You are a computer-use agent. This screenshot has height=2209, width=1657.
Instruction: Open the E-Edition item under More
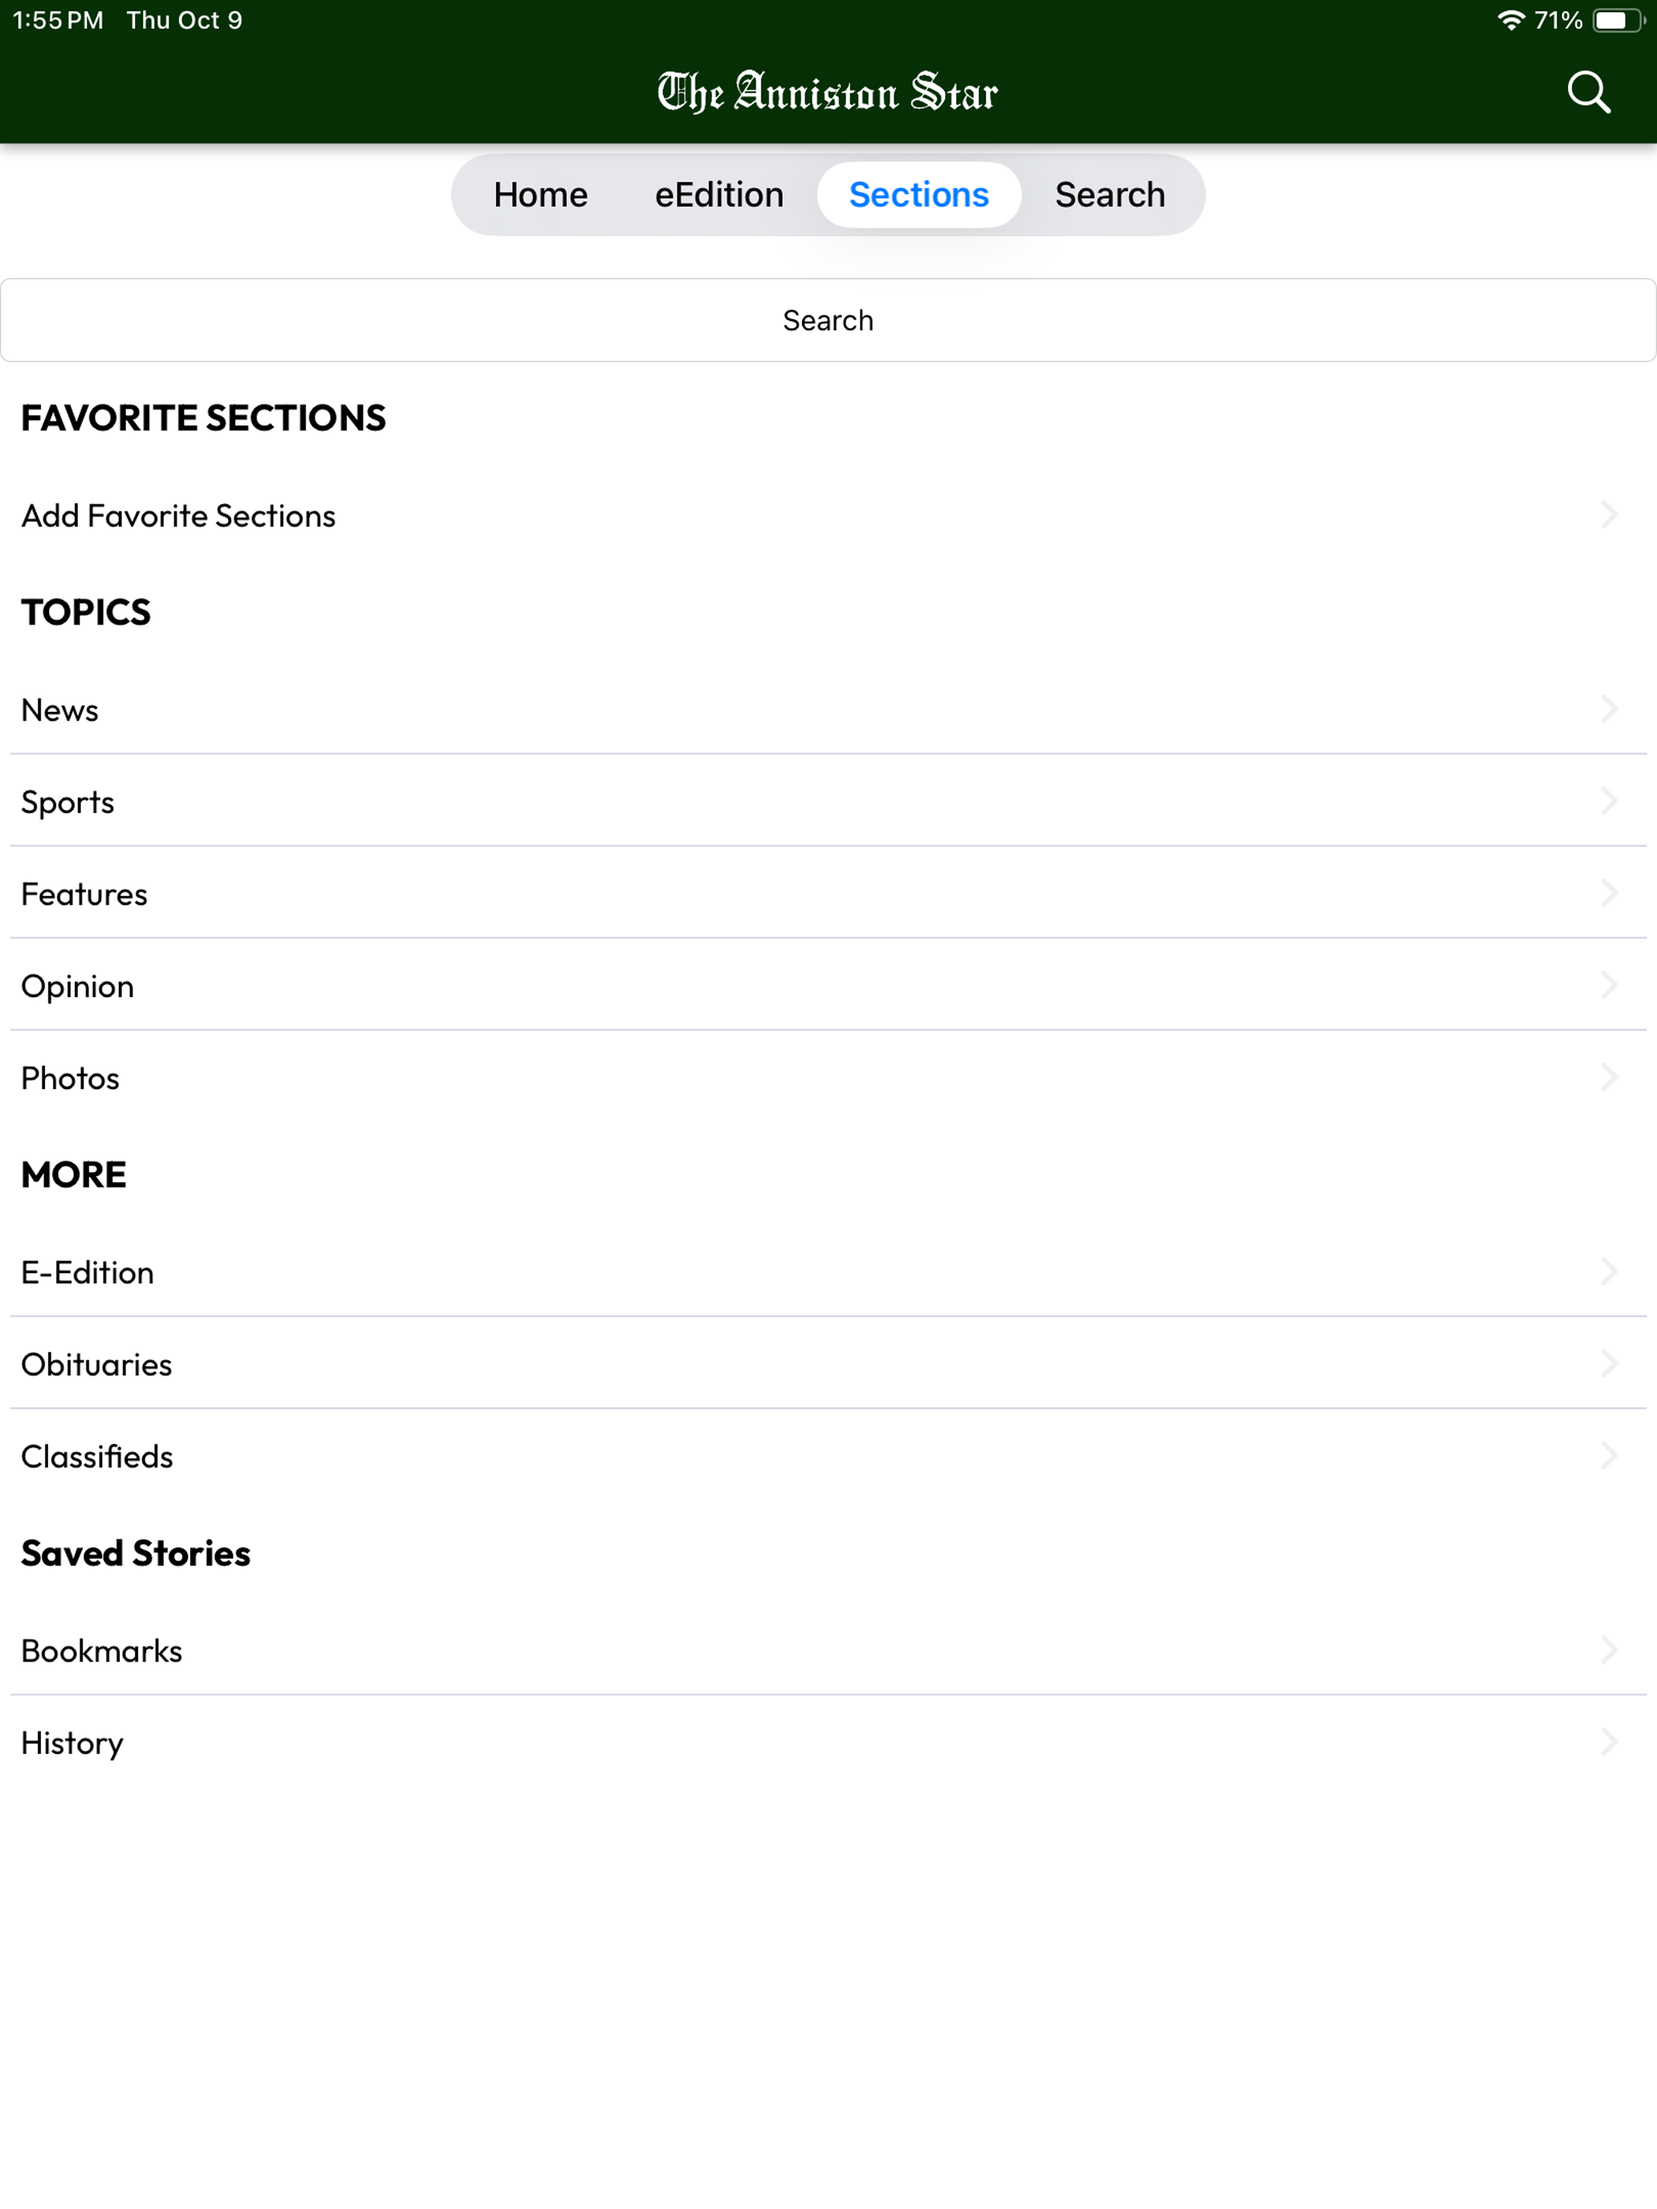[x=828, y=1272]
